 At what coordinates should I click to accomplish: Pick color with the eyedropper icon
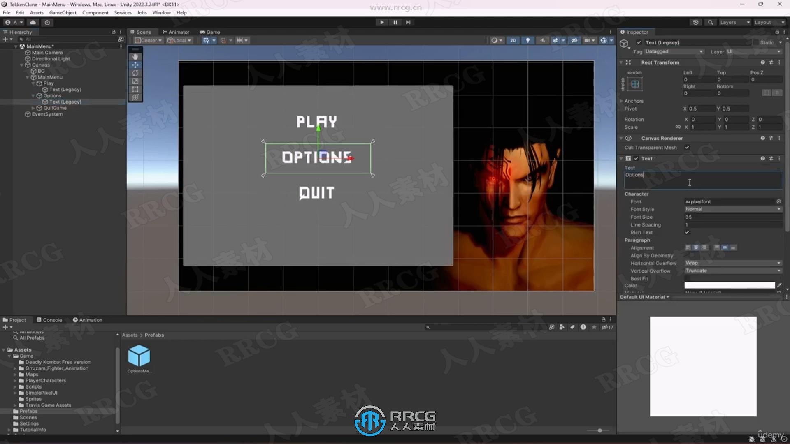(x=779, y=285)
